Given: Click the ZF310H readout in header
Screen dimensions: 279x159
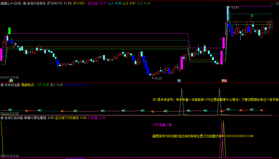Looking at the screenshot, I should tap(80, 3).
